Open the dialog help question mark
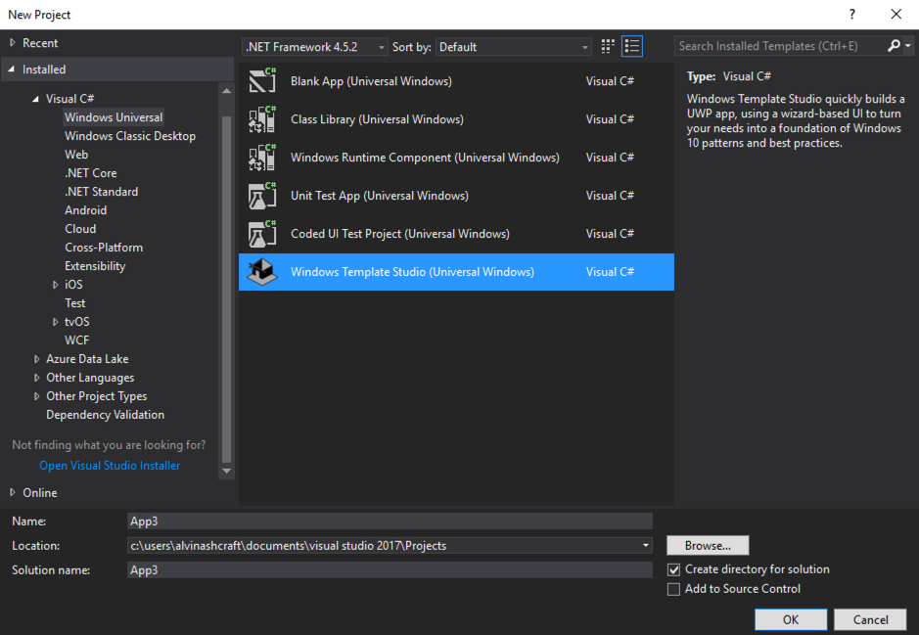Viewport: 919px width, 635px height. (x=852, y=14)
